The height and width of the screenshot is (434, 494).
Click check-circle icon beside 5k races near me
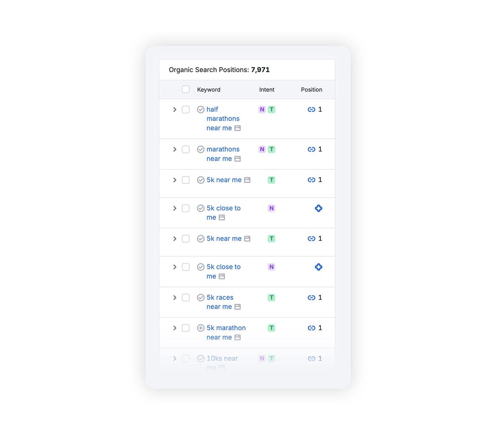pyautogui.click(x=200, y=298)
